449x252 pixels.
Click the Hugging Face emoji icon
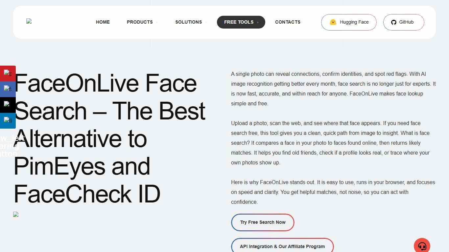[x=333, y=22]
